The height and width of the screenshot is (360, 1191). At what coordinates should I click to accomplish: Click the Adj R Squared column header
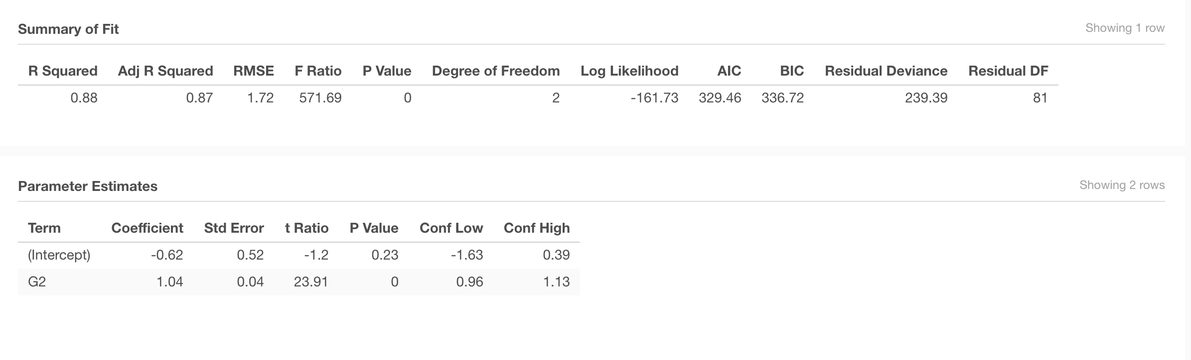[165, 71]
